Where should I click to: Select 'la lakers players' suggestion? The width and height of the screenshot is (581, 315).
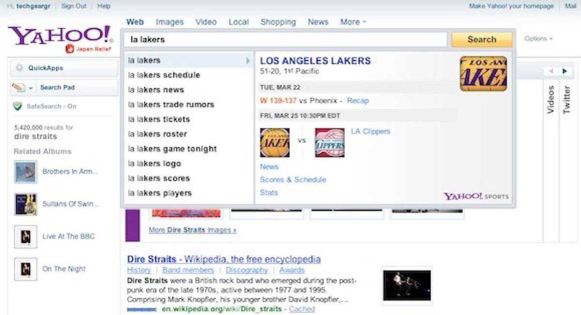[x=188, y=193]
